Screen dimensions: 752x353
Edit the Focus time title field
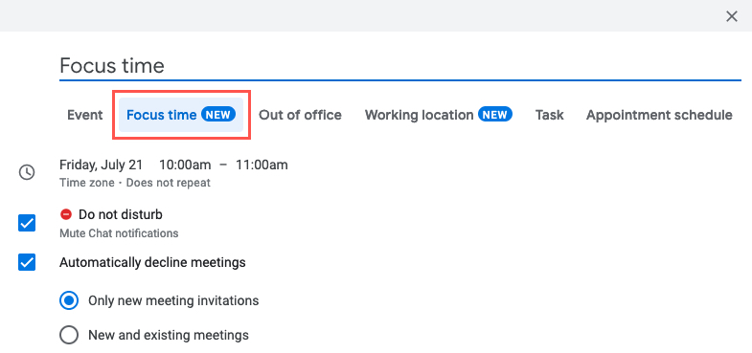pos(400,66)
